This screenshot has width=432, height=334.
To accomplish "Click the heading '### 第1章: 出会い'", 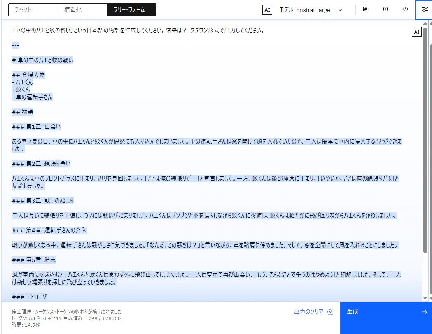I will [36, 127].
